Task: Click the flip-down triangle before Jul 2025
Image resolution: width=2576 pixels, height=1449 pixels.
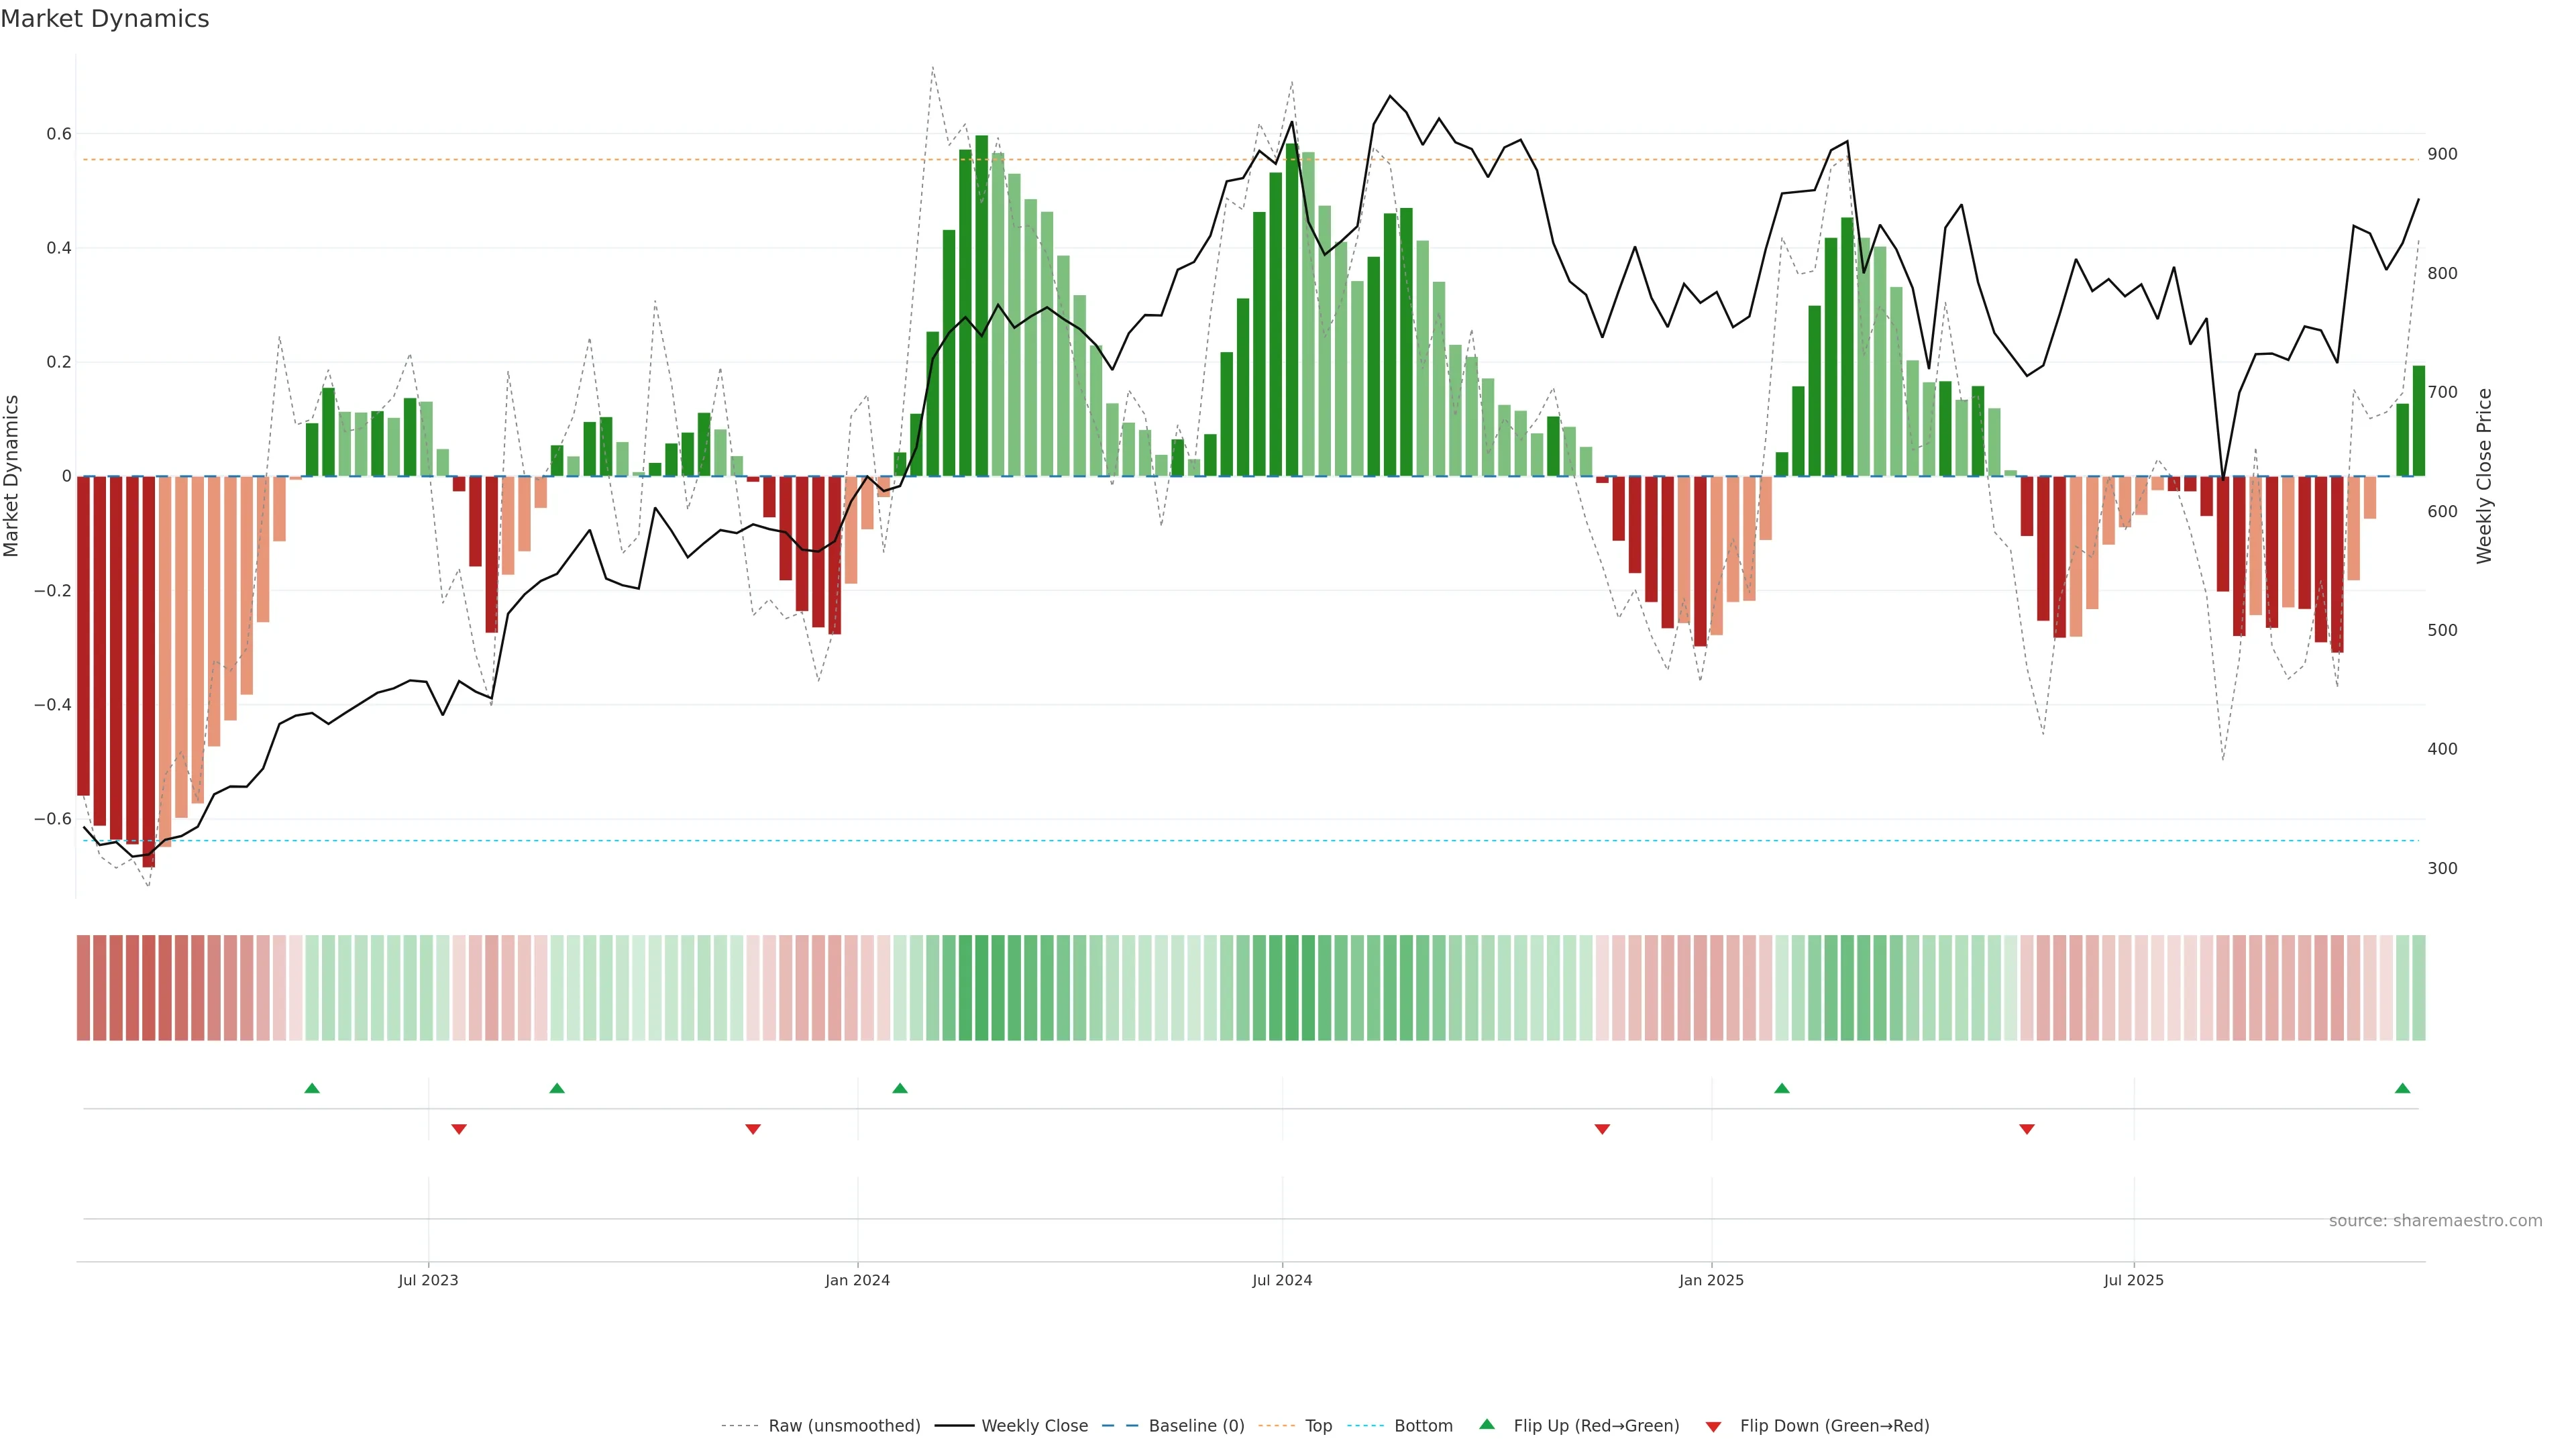Action: click(x=2027, y=1129)
